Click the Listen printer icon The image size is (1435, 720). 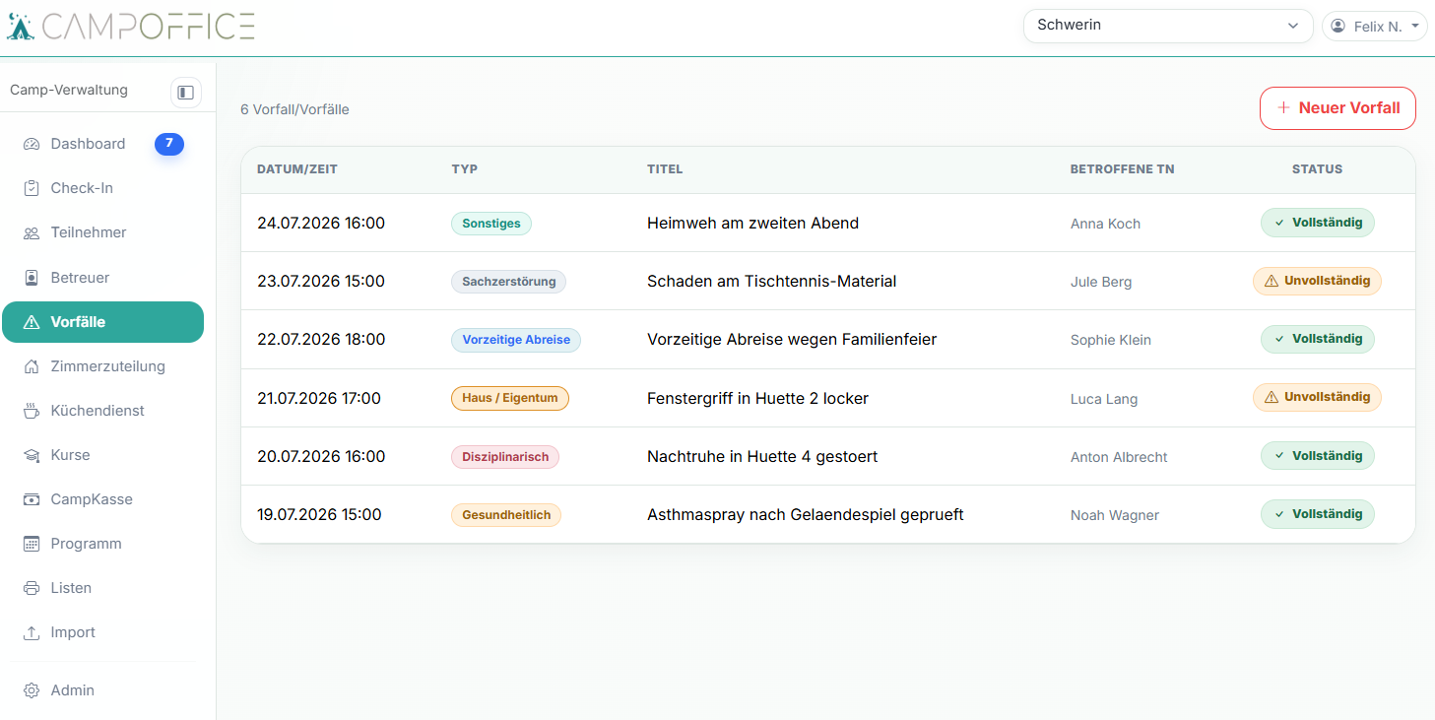pos(32,588)
